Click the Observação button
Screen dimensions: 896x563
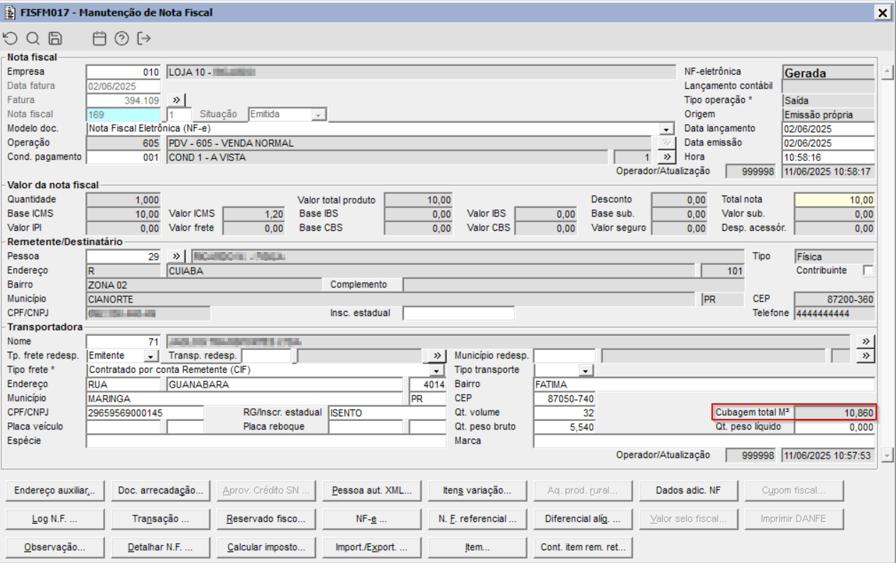(55, 547)
